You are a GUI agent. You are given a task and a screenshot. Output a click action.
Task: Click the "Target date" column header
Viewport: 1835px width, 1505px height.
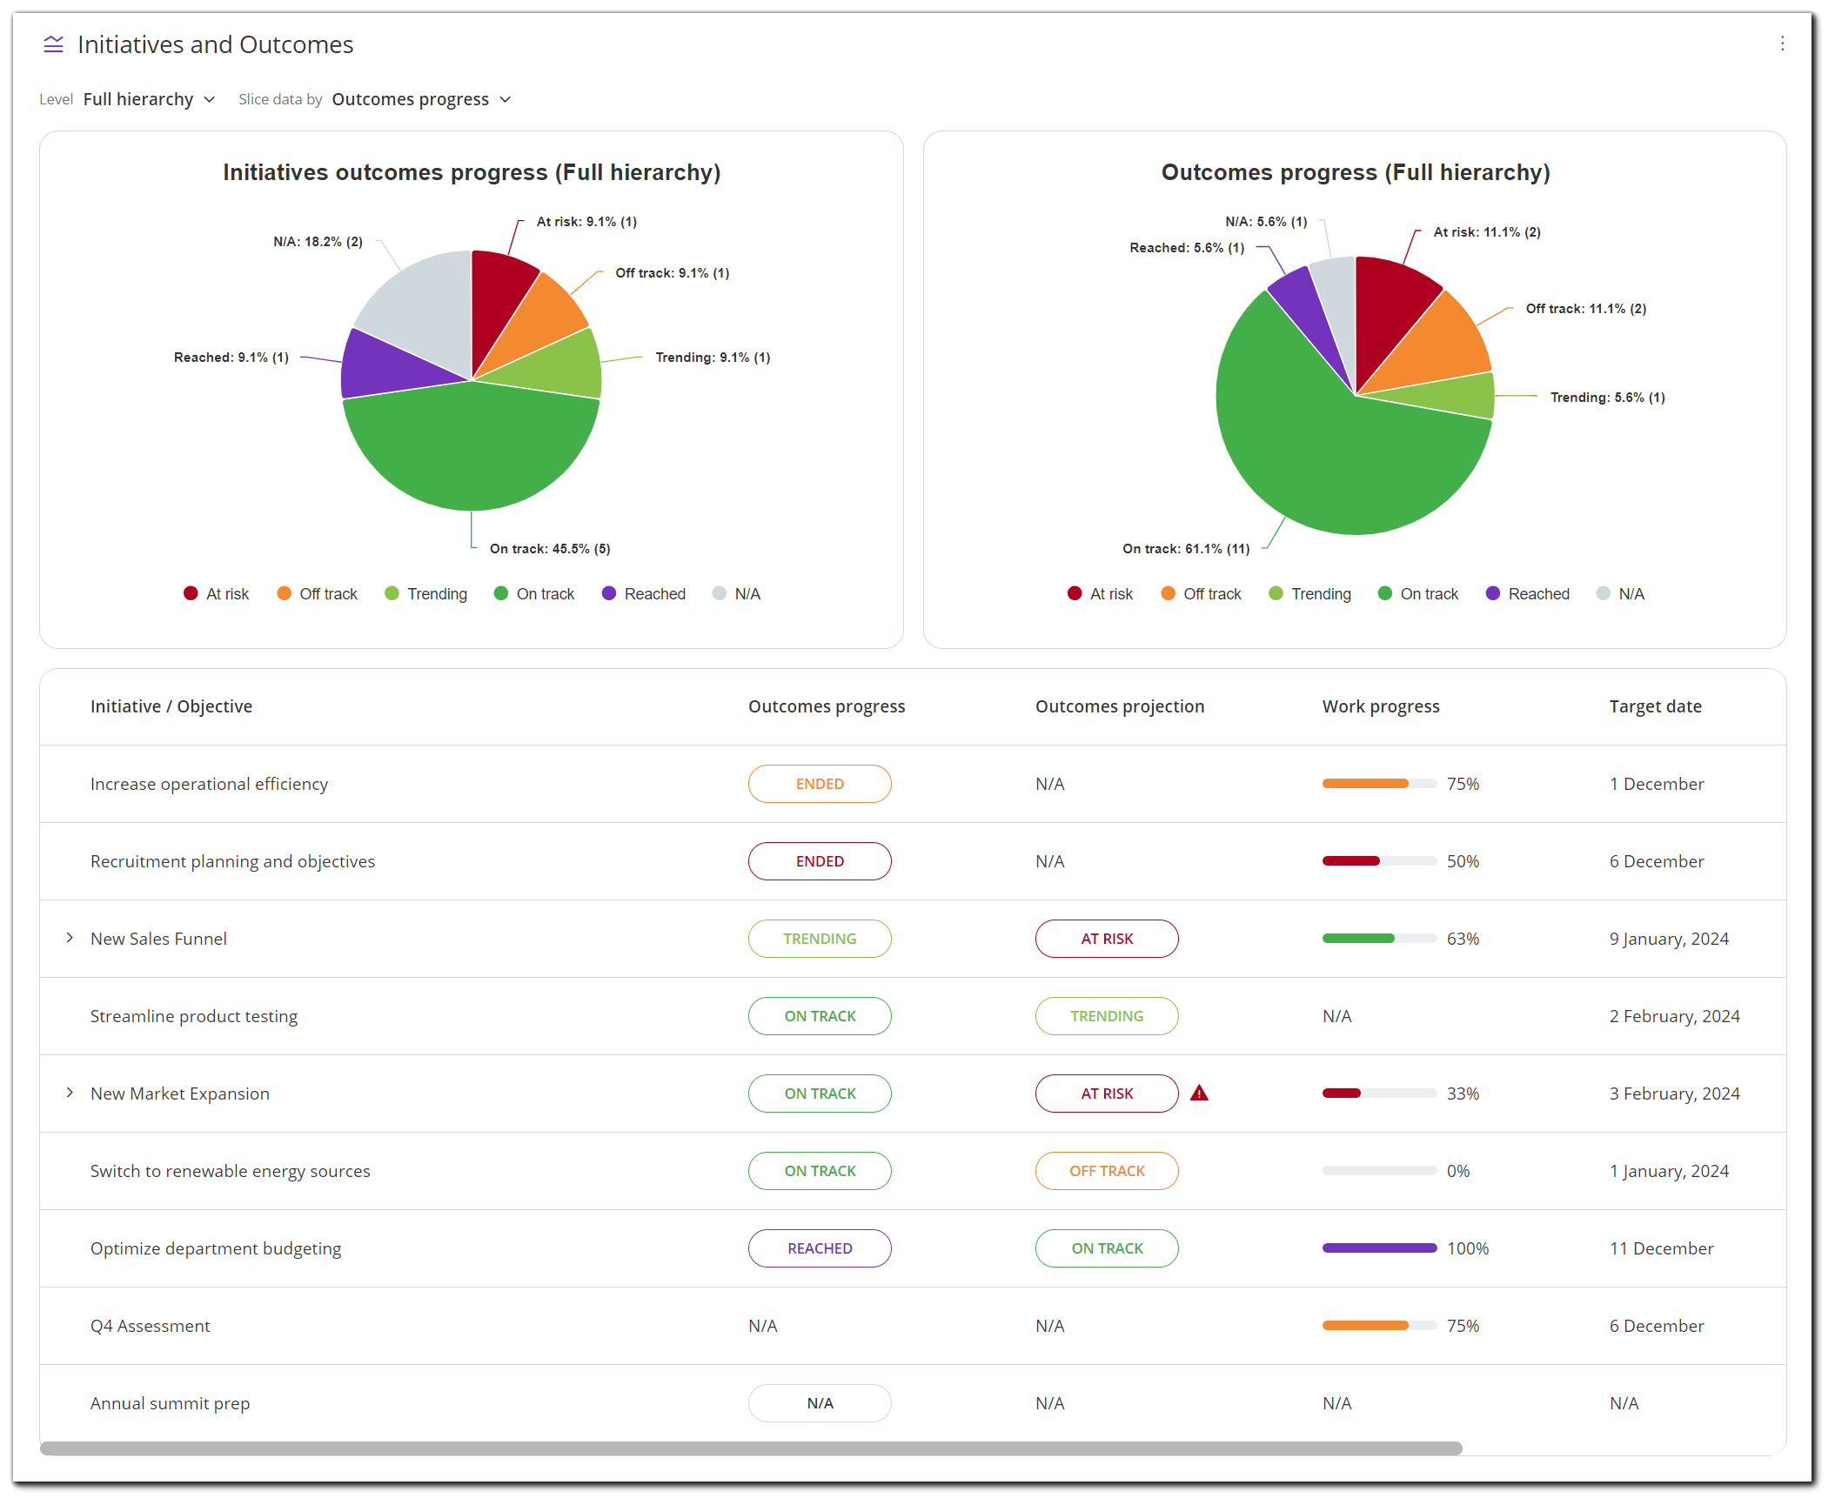pos(1654,706)
